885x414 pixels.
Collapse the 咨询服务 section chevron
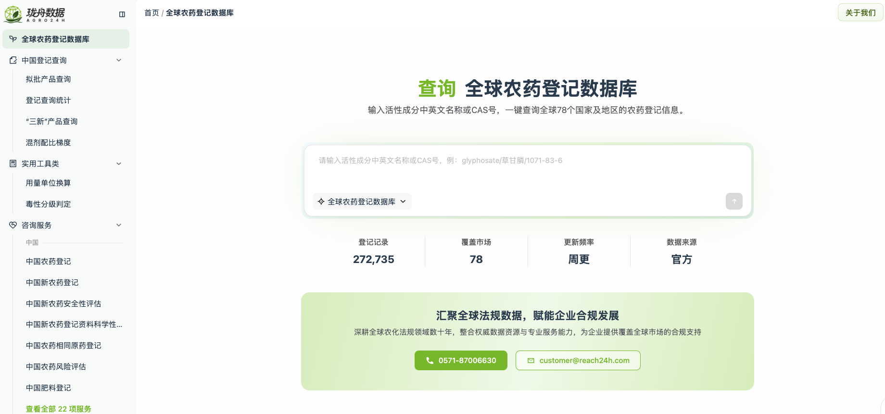coord(119,225)
